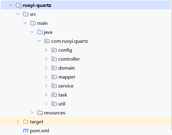Viewport: 172px width, 135px height.
Task: Expand the config package
Action: tap(46, 50)
